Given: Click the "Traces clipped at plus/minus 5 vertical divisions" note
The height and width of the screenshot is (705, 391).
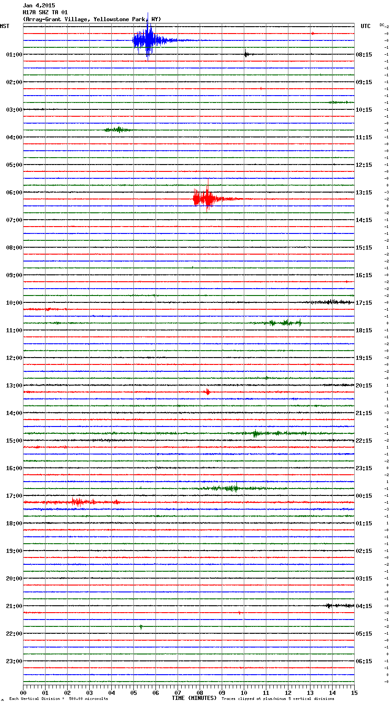Looking at the screenshot, I should coord(278,699).
